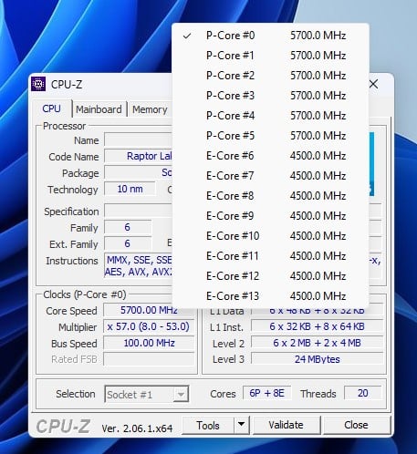The image size is (417, 454).
Task: Click the Instructions text box
Action: tap(139, 265)
